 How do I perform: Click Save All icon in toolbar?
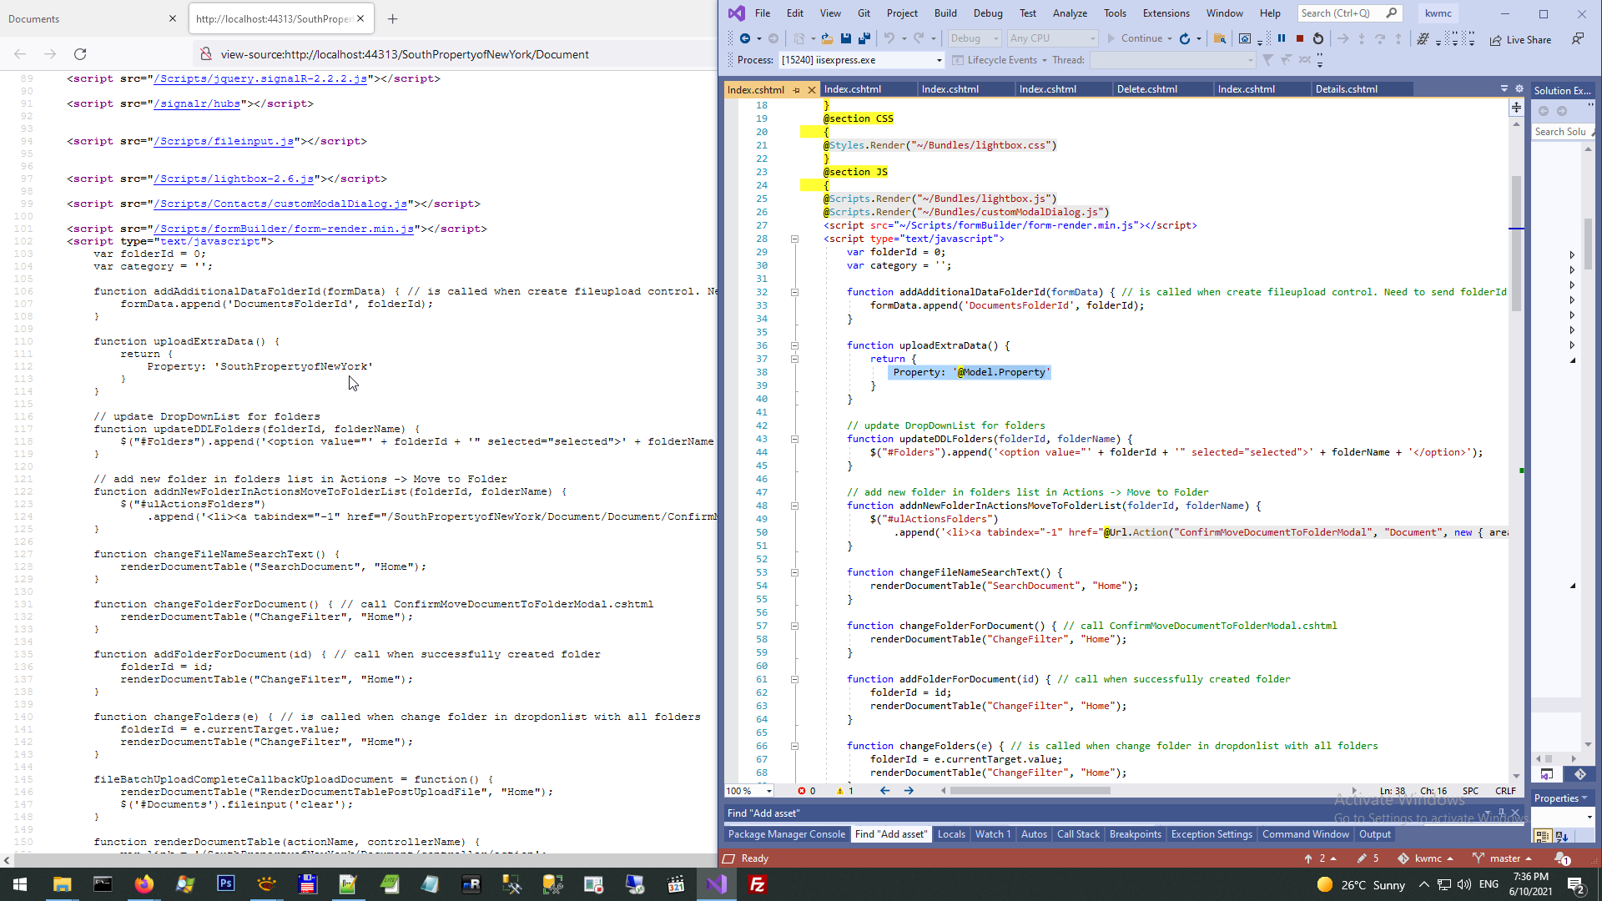click(x=864, y=38)
